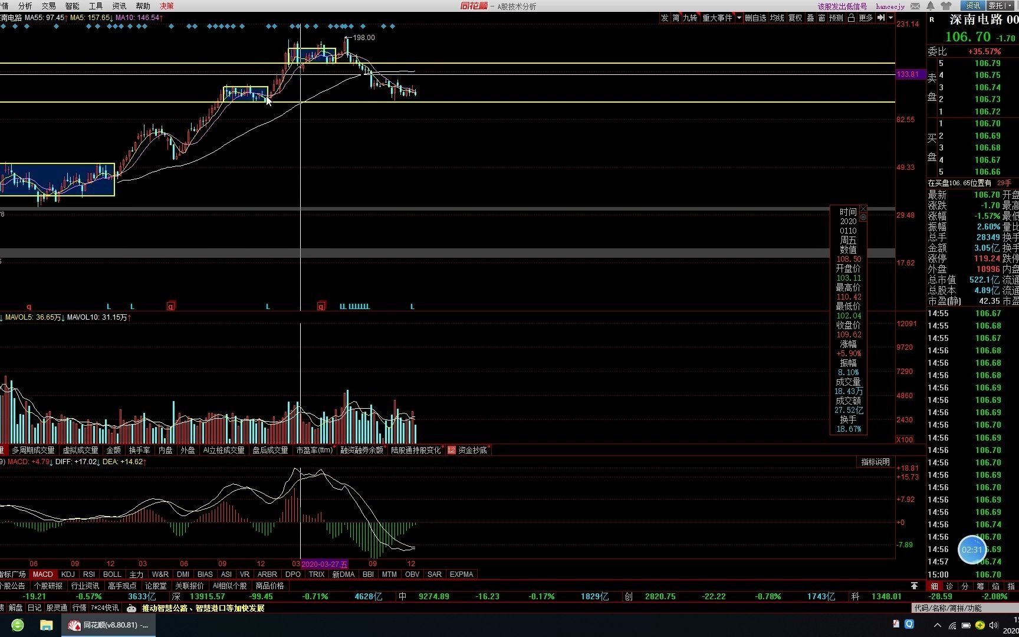Click the scroll-to-top arrow icon
Screen dimensions: 1019x637
[914, 586]
